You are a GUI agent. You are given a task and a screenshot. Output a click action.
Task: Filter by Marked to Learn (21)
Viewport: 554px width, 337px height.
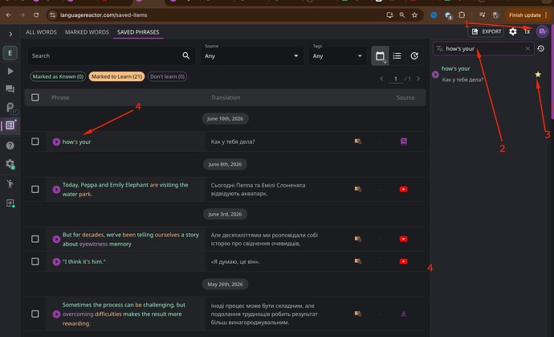pos(116,76)
